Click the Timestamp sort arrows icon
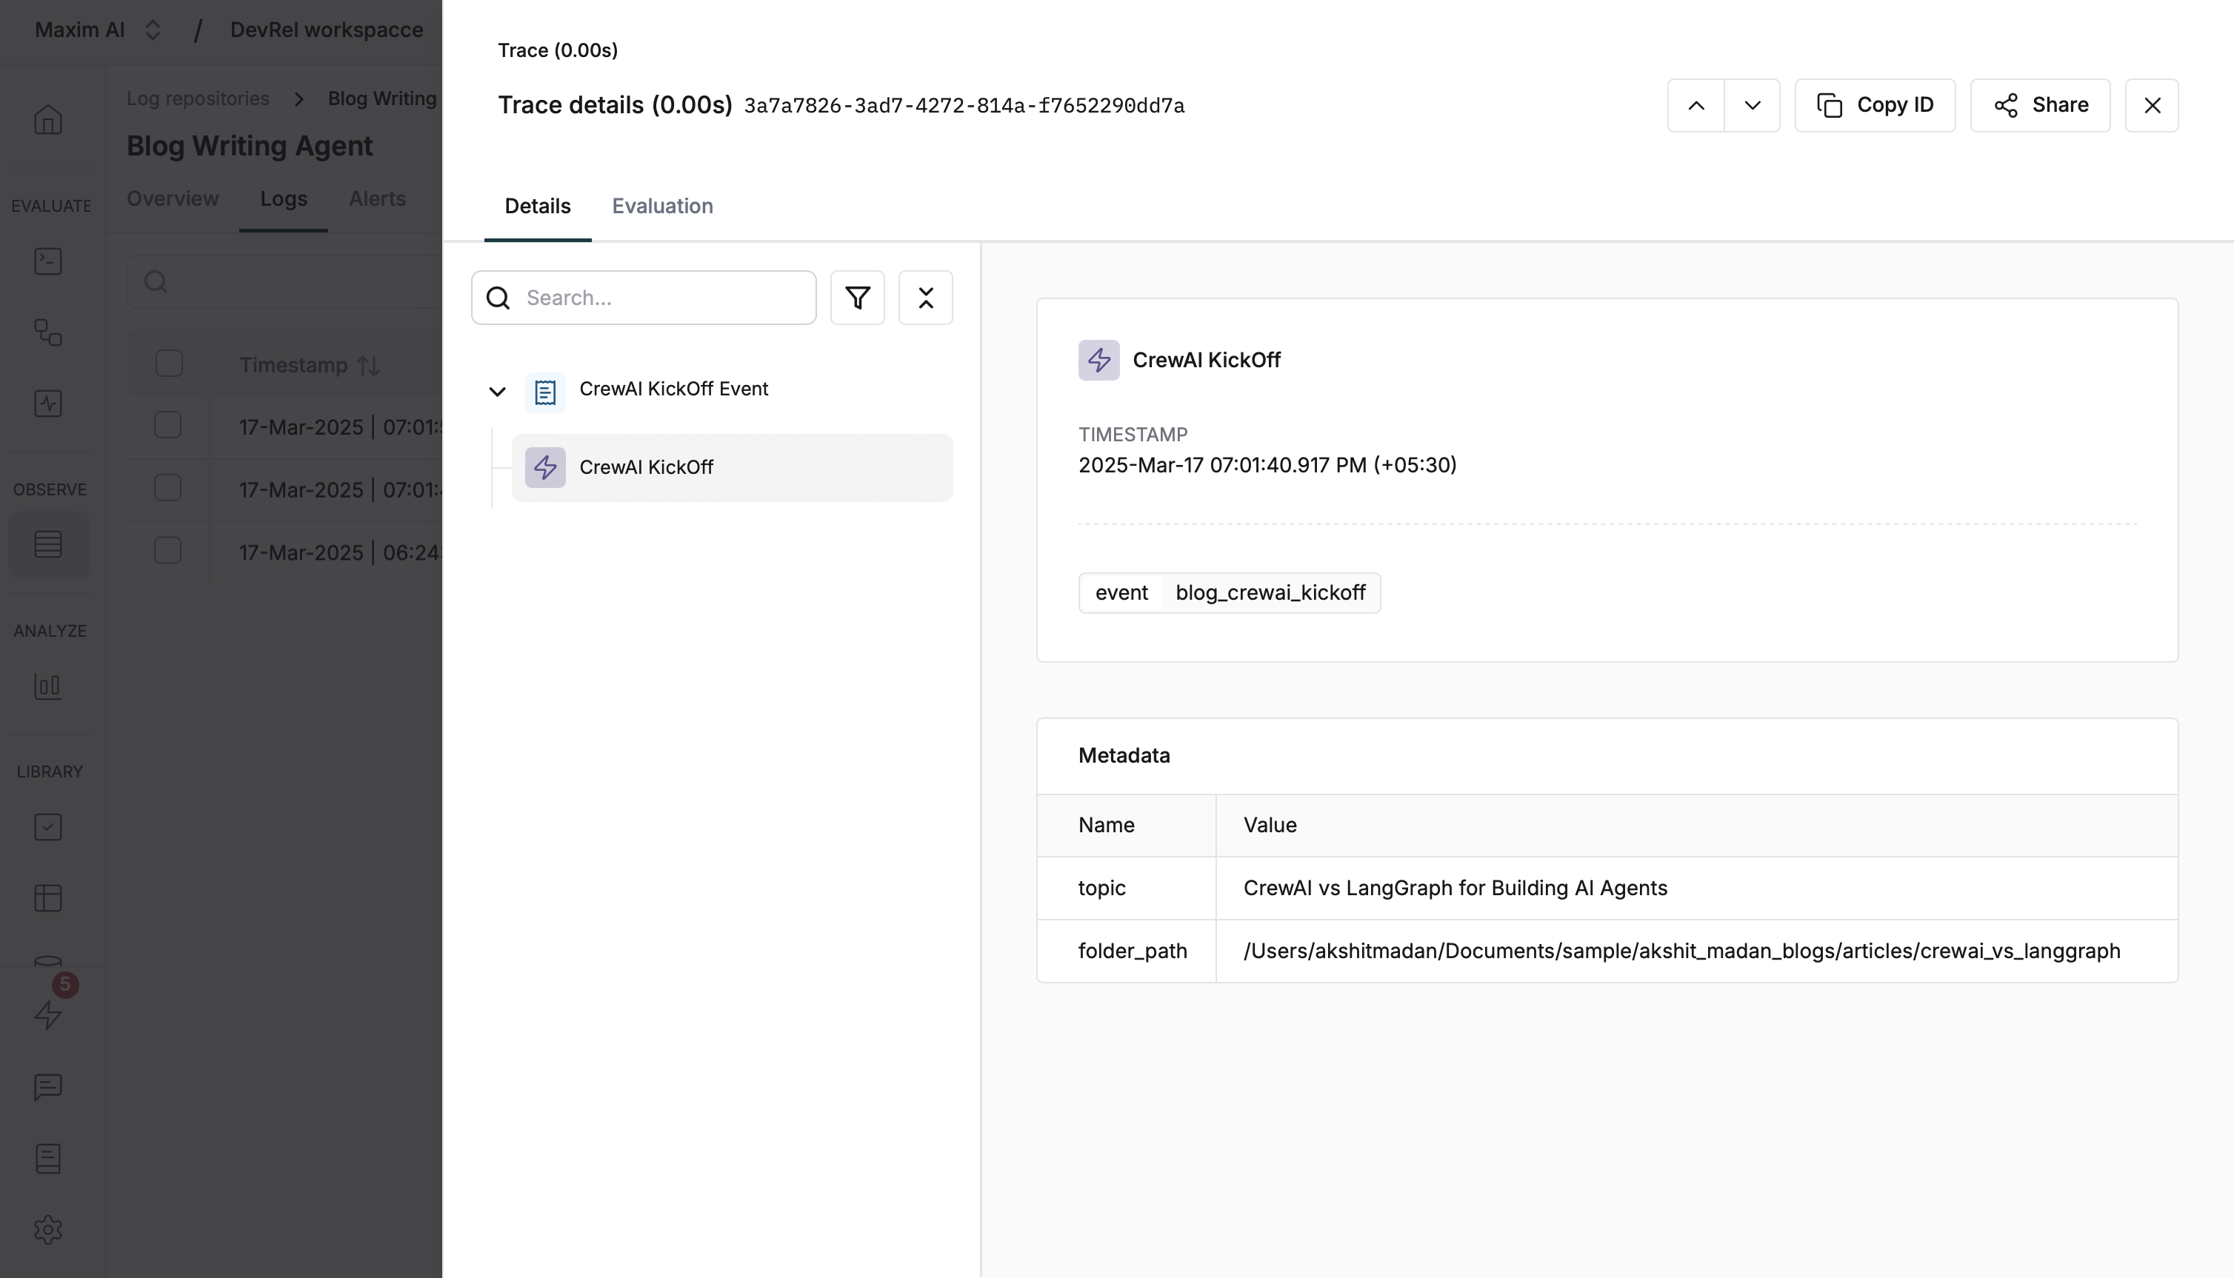 (369, 365)
